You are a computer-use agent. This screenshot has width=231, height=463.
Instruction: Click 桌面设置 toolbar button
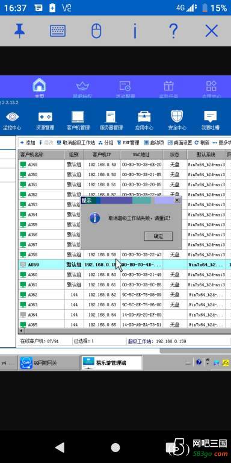click(x=180, y=143)
